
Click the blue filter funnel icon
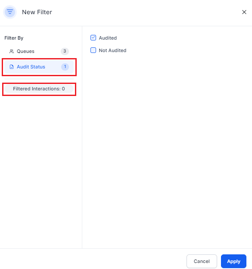[10, 12]
